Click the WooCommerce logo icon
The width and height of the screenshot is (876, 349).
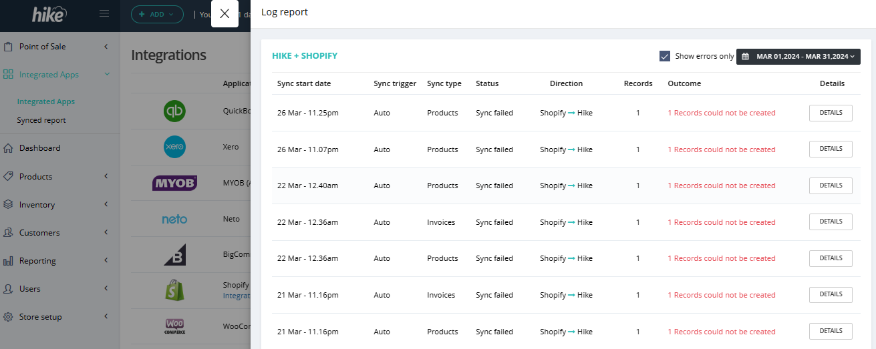pos(174,326)
